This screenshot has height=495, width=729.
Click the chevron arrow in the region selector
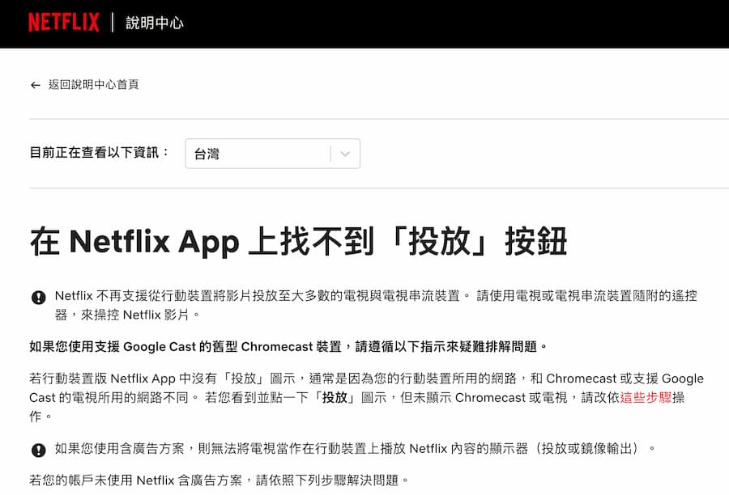click(x=347, y=153)
